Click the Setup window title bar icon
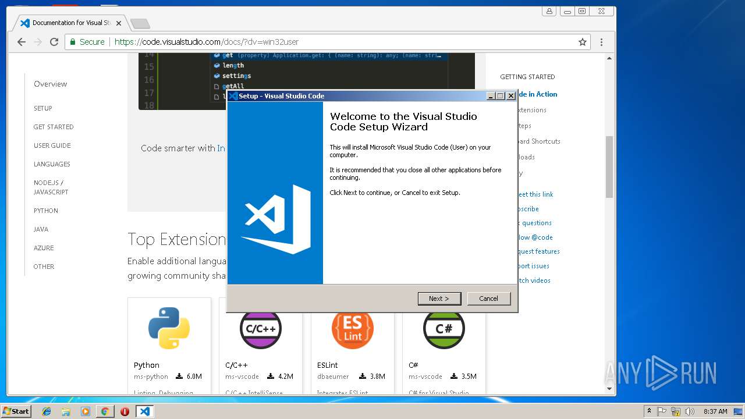 (x=233, y=96)
